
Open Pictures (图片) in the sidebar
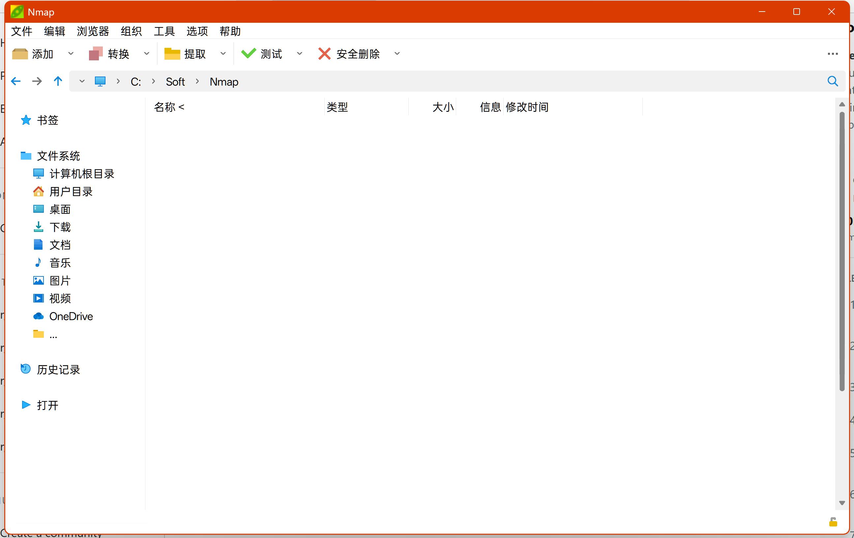[52, 280]
